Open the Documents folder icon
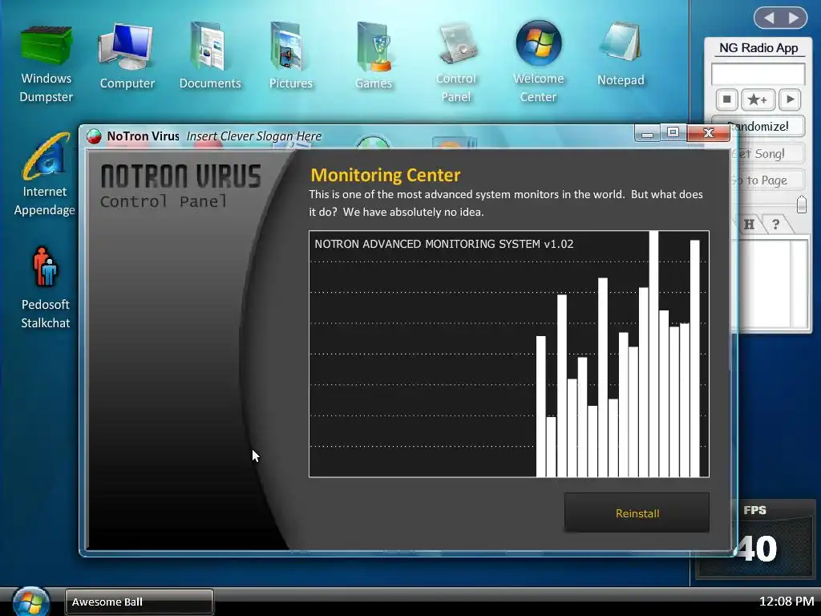Viewport: 821px width, 616px height. tap(209, 57)
